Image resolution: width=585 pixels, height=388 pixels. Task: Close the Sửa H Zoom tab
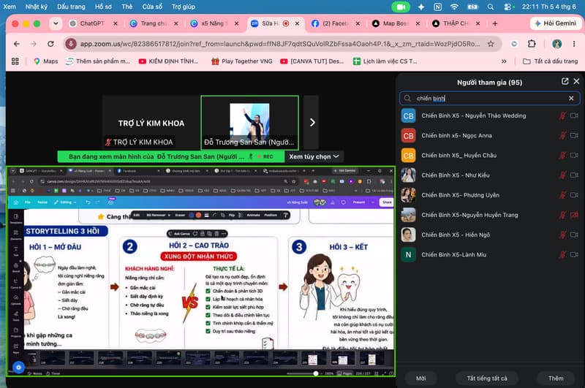coord(297,23)
